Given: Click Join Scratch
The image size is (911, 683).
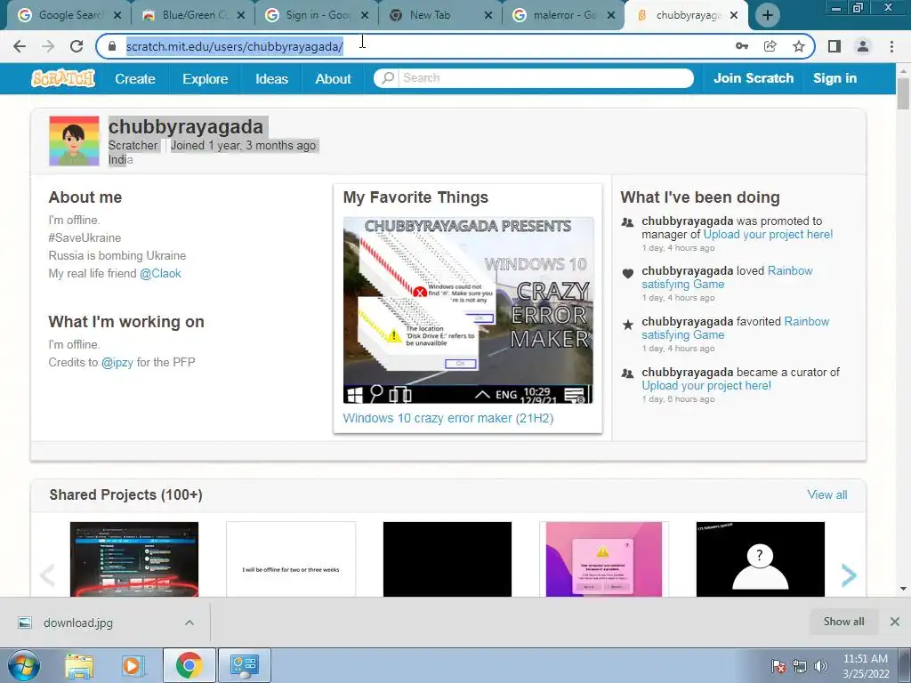Looking at the screenshot, I should pos(753,78).
